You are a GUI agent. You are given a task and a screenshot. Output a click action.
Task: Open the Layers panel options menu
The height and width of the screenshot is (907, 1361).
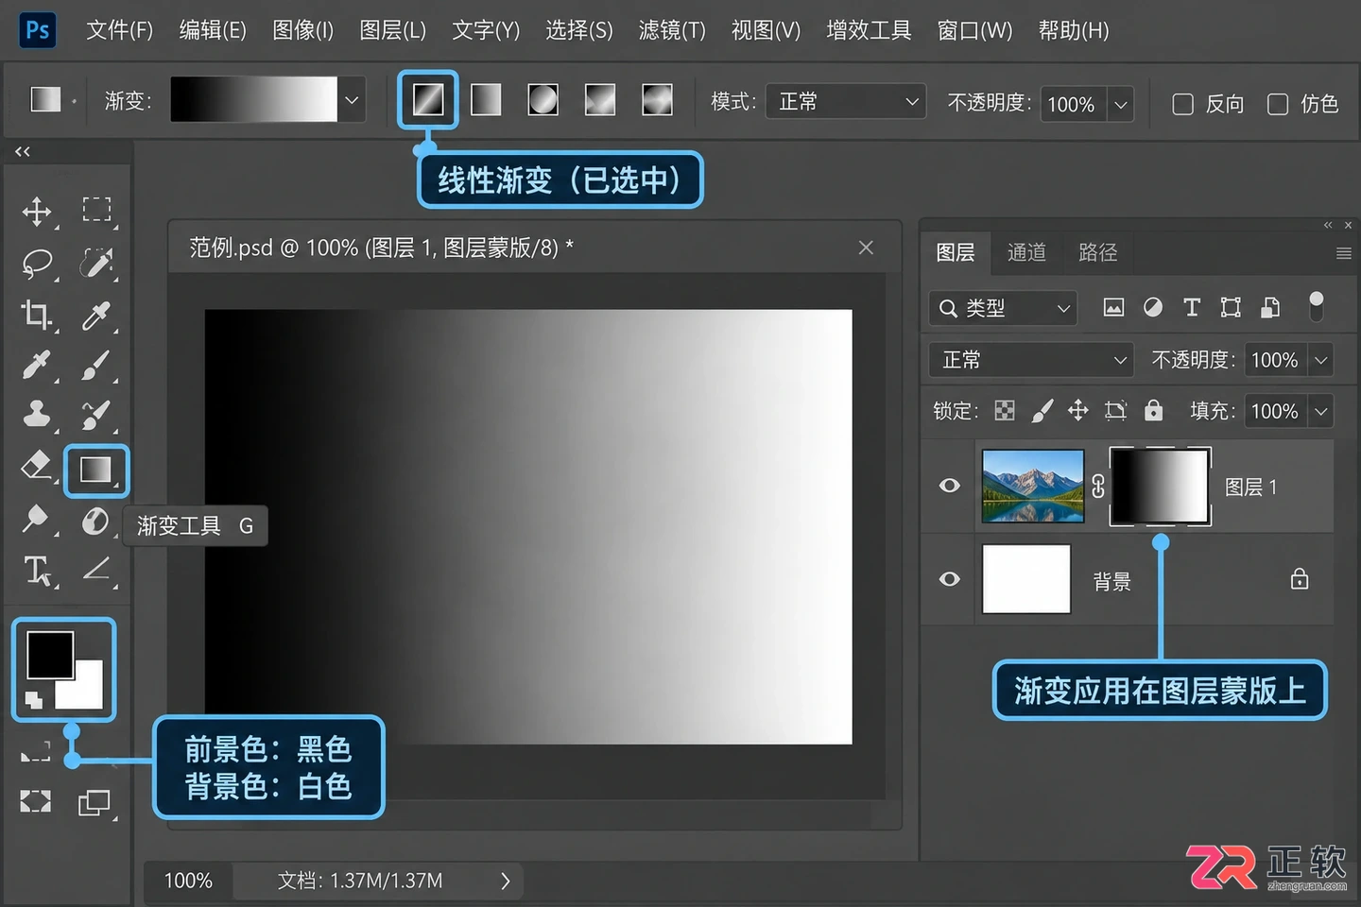point(1343,253)
